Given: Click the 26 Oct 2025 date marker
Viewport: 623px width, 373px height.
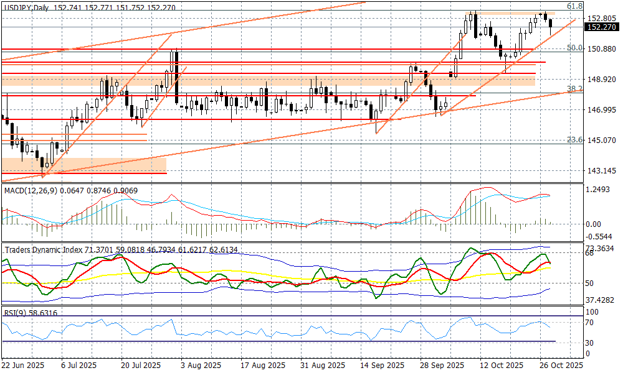Looking at the screenshot, I should [562, 366].
